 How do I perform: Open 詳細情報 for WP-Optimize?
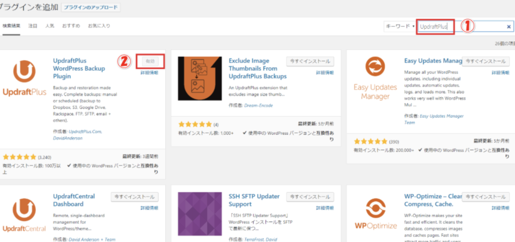(x=500, y=208)
